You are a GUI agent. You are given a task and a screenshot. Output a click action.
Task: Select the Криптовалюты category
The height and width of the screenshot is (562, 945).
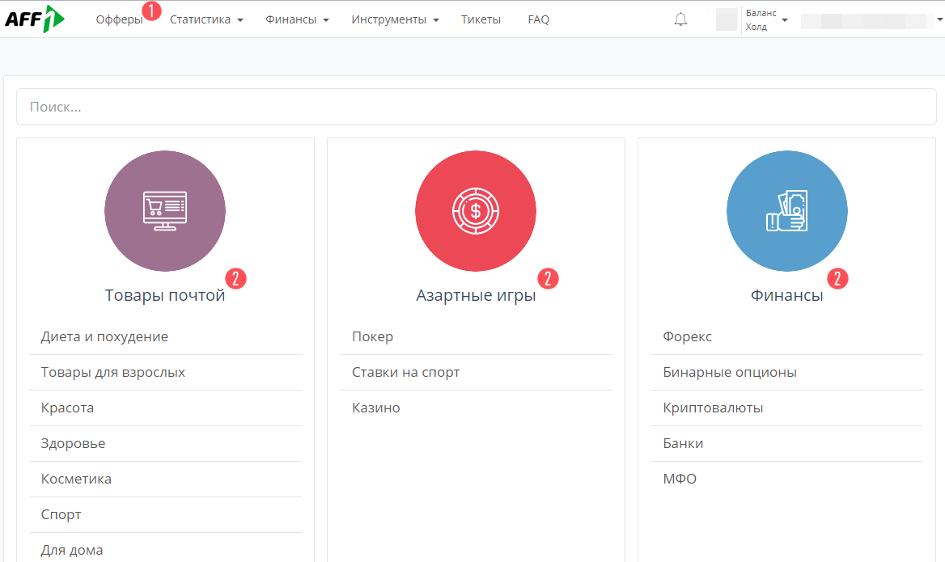tap(713, 408)
